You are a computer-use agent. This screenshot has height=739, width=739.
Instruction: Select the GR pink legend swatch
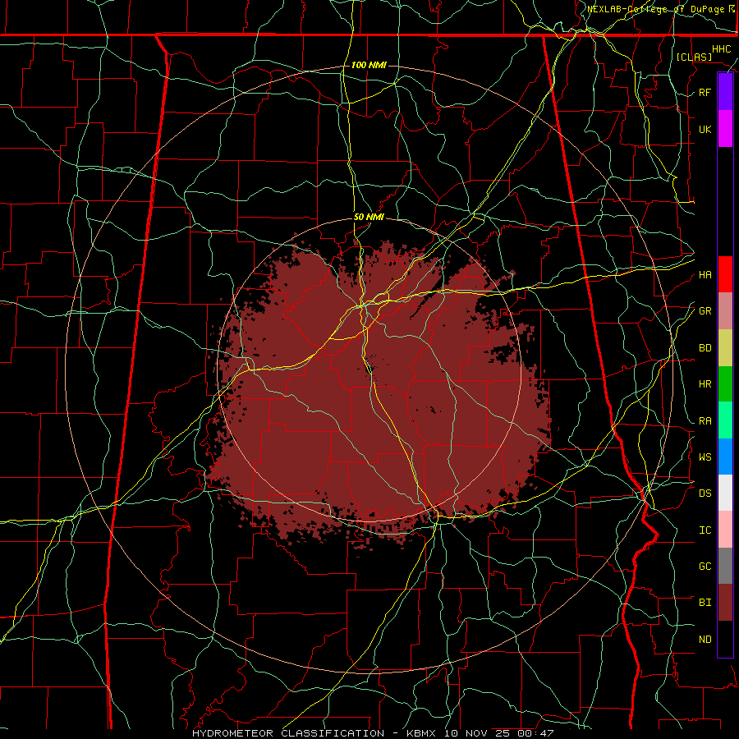tap(725, 311)
